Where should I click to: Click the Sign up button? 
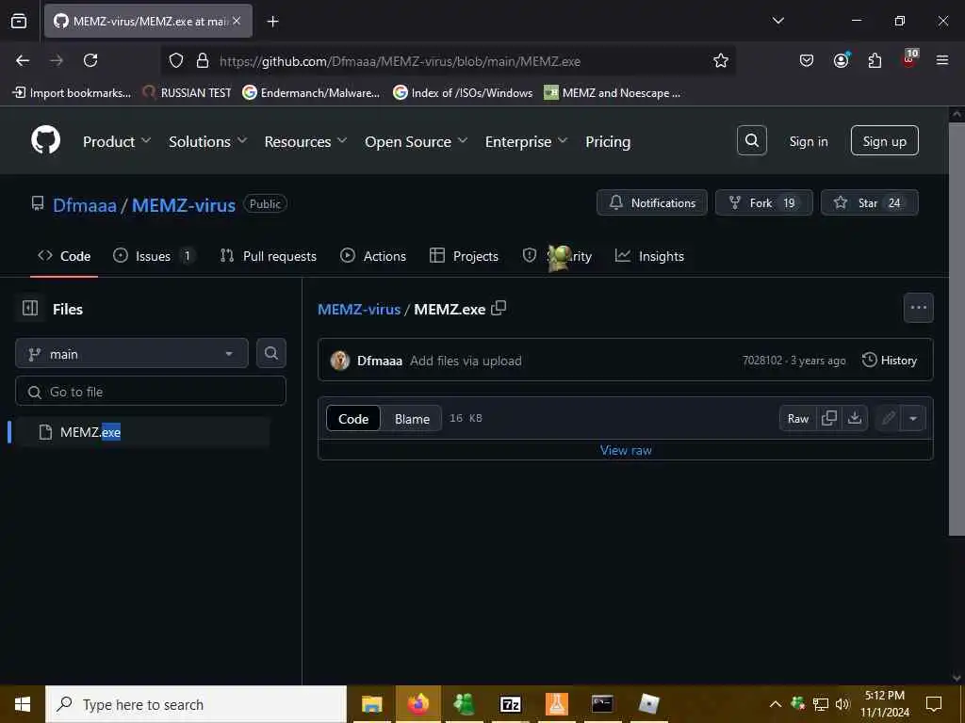click(884, 141)
